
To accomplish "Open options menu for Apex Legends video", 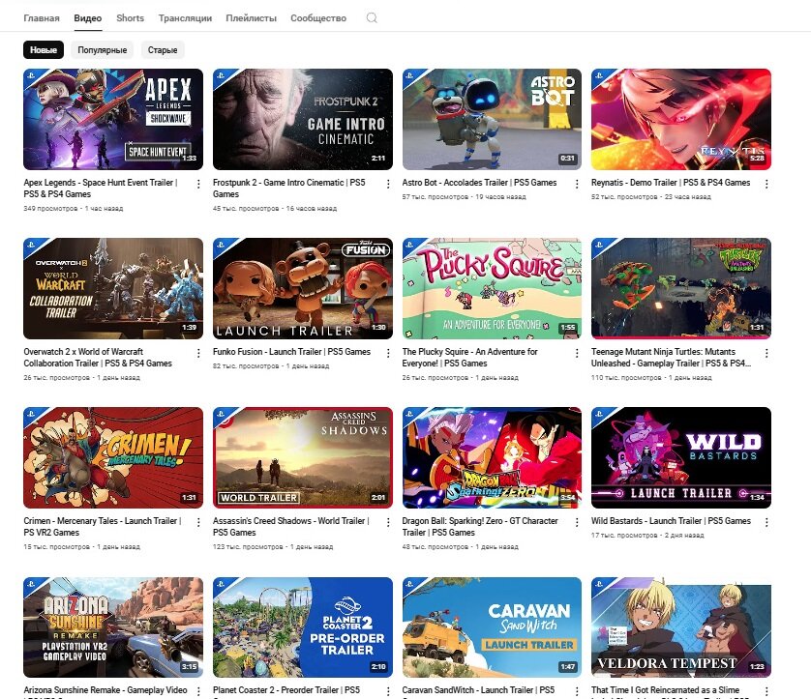I will (x=198, y=184).
